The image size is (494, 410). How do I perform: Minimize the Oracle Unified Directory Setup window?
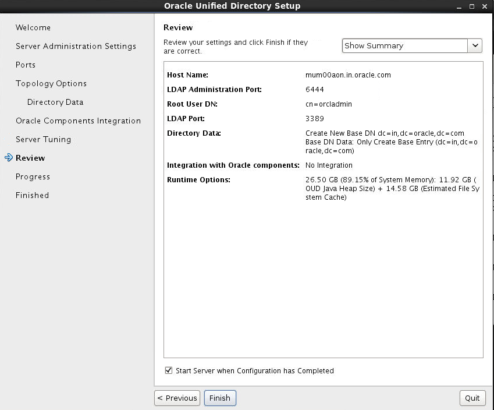[x=459, y=6]
